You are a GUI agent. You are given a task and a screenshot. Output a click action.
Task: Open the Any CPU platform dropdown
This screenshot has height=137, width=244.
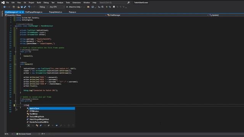(57, 7)
